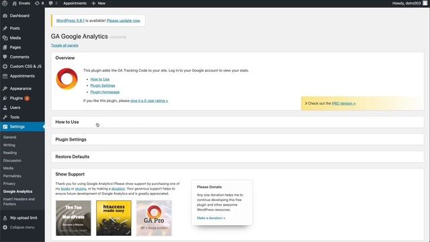Image resolution: width=430 pixels, height=242 pixels.
Task: Click the GA Google Analytics ring logo
Action: pyautogui.click(x=67, y=79)
